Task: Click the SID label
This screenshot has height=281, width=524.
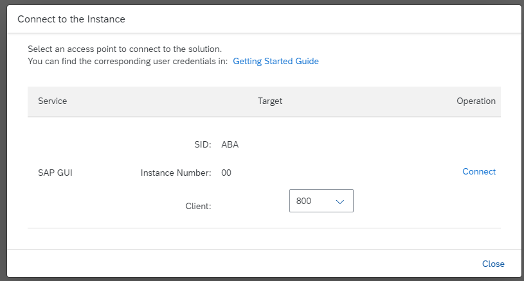Action: point(203,145)
